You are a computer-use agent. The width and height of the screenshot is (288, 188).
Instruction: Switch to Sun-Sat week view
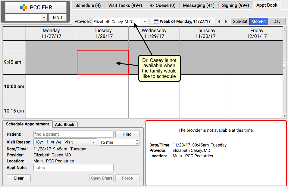[240, 21]
